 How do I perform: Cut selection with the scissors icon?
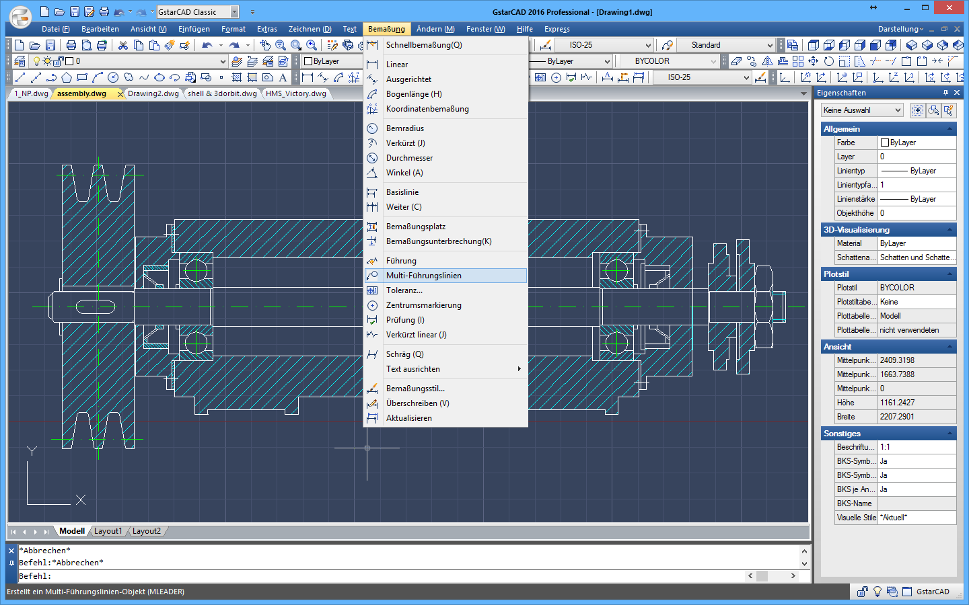(x=122, y=45)
